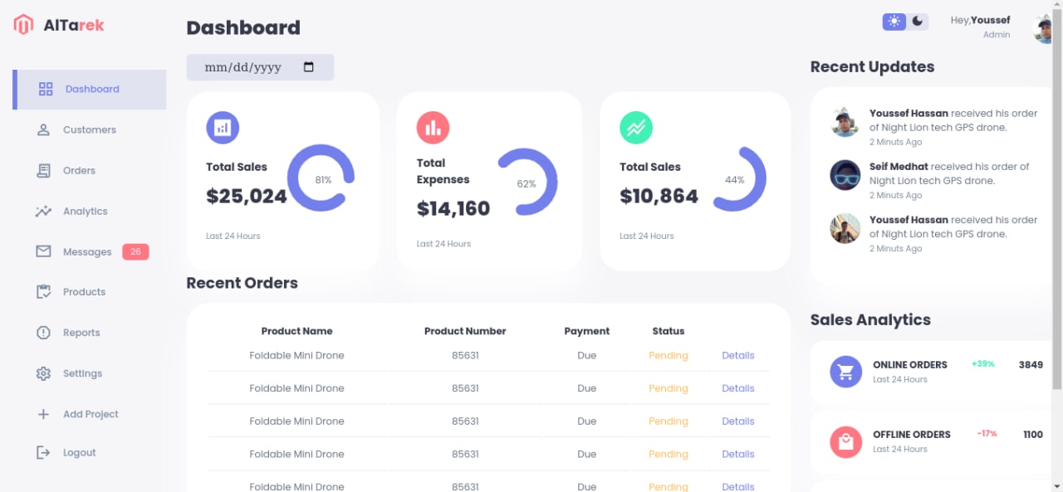
Task: Click the 1100 offline orders count
Action: pos(1033,434)
